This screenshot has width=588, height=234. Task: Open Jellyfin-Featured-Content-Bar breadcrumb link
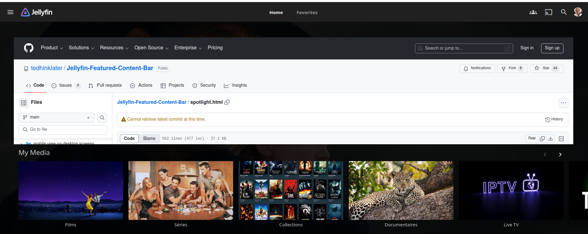click(152, 102)
